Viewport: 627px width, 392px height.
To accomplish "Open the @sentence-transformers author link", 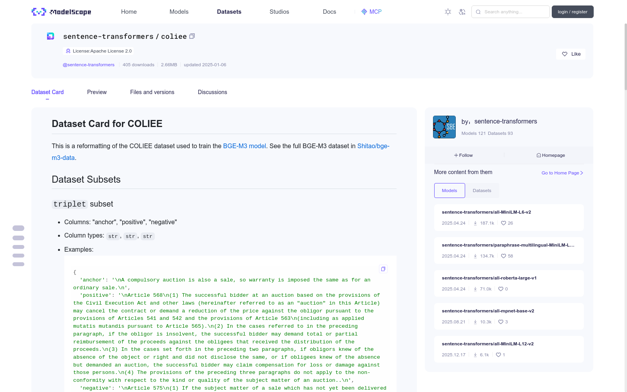I will 89,65.
